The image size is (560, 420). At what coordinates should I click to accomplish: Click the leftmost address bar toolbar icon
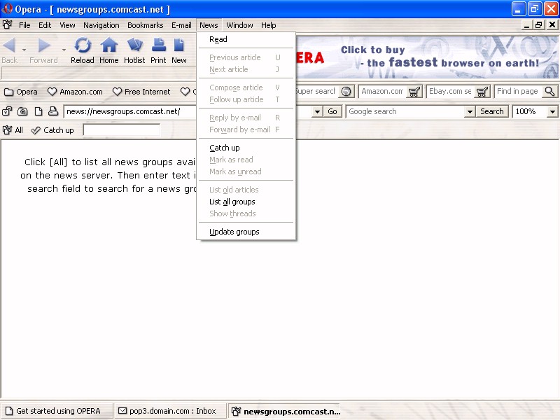coord(7,111)
